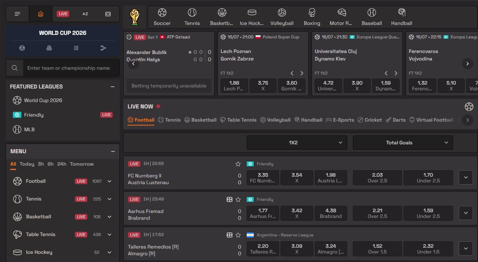Switch to the Darts tab under Live Now
The width and height of the screenshot is (478, 262).
tap(396, 120)
